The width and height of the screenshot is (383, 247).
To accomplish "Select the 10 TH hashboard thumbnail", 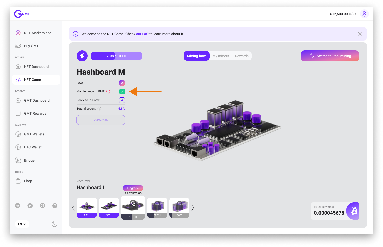I will [x=133, y=208].
